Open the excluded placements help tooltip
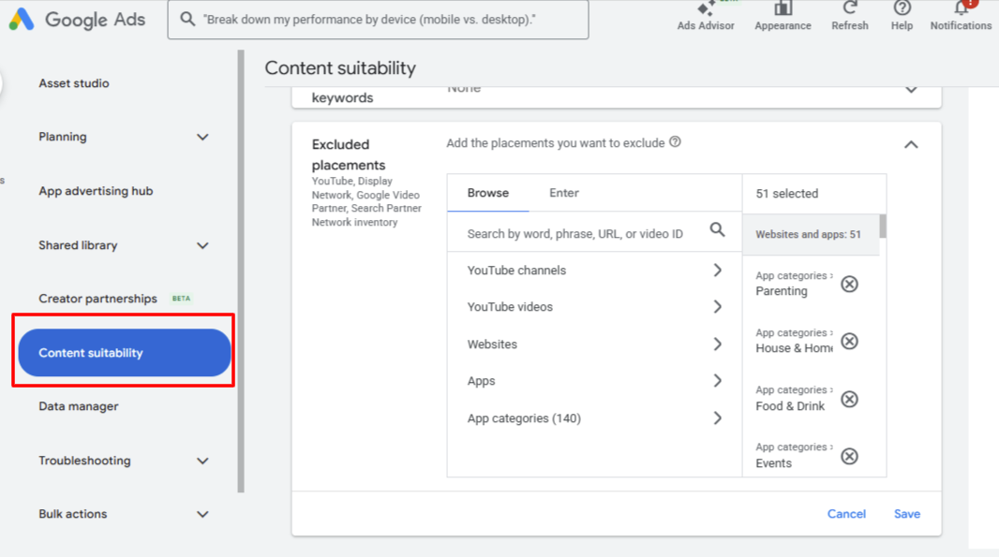999x557 pixels. [676, 142]
